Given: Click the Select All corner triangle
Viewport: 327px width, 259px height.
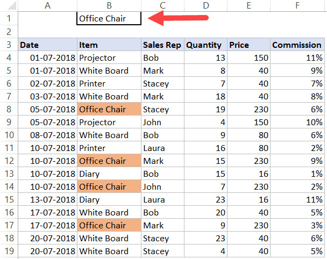Looking at the screenshot, I should [x=9, y=5].
